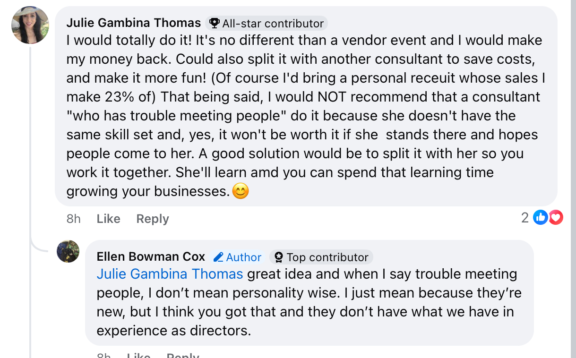Reply to Julie Gambina Thomas's comment
Screen dimensions: 576x358
pyautogui.click(x=153, y=219)
